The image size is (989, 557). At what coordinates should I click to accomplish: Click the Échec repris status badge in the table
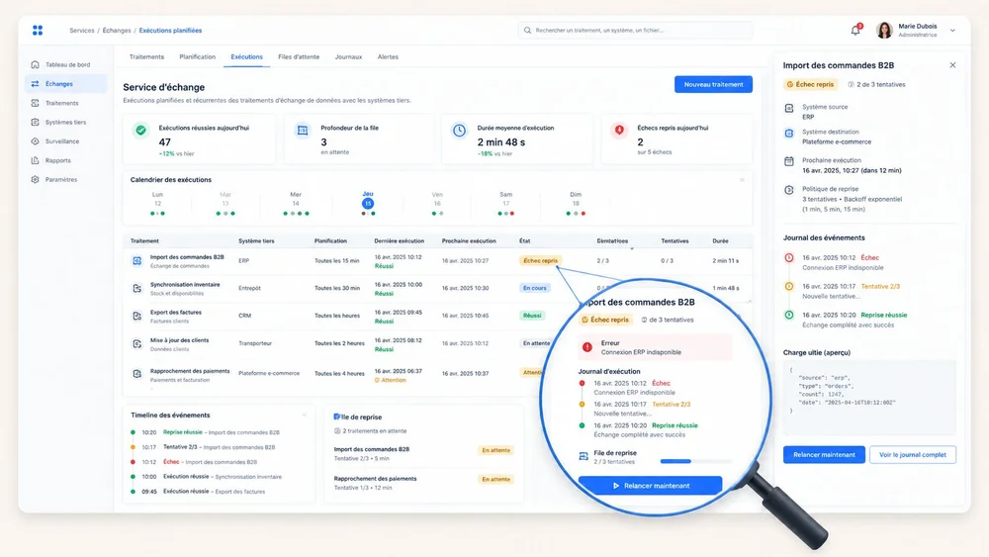(541, 260)
